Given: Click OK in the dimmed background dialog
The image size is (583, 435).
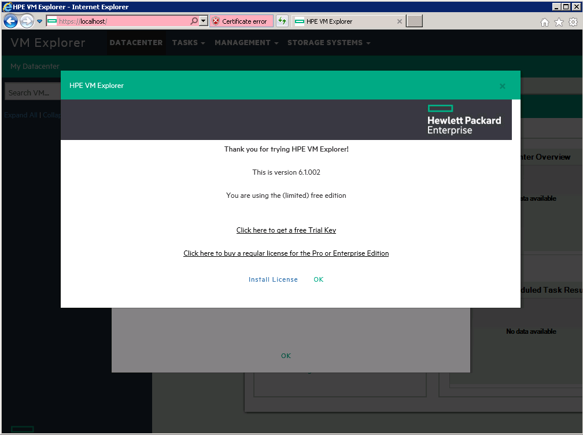Looking at the screenshot, I should tap(286, 356).
